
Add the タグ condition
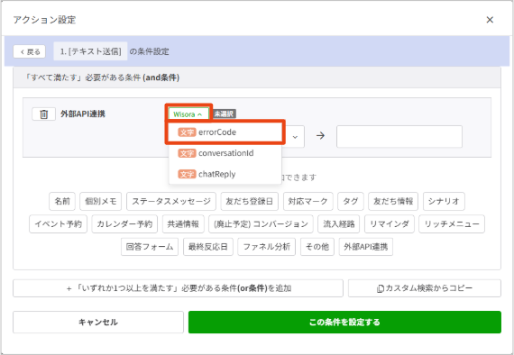click(x=351, y=201)
